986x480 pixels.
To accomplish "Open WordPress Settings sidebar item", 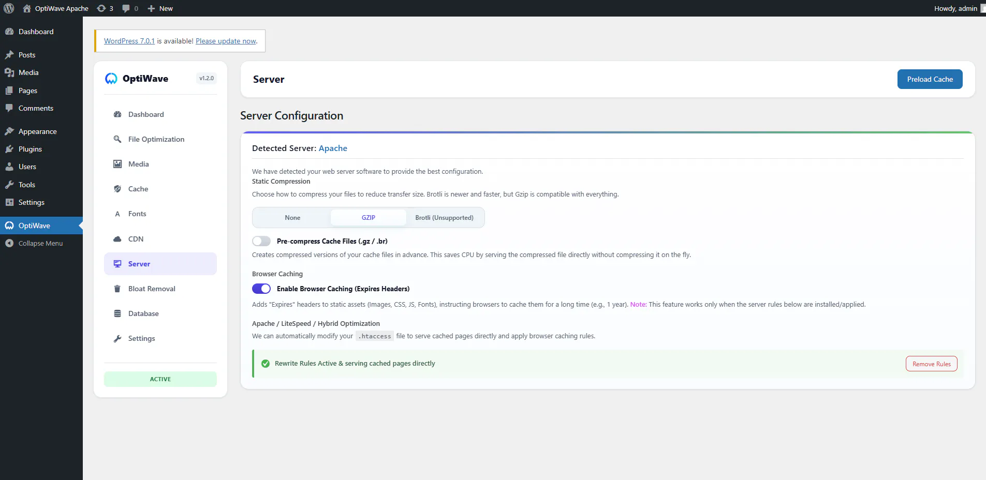I will [x=41, y=202].
